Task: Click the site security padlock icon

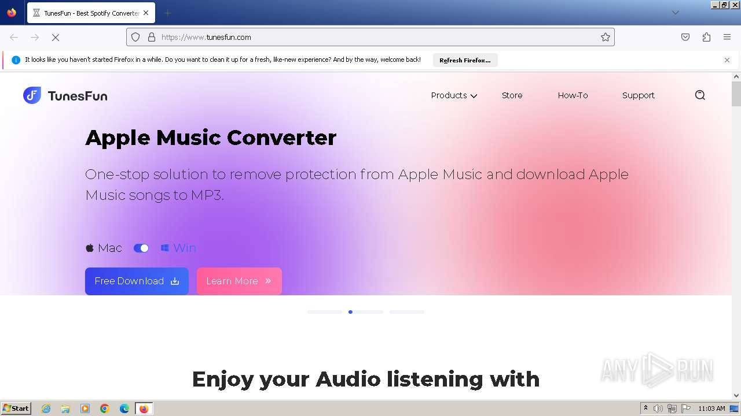Action: pyautogui.click(x=152, y=37)
